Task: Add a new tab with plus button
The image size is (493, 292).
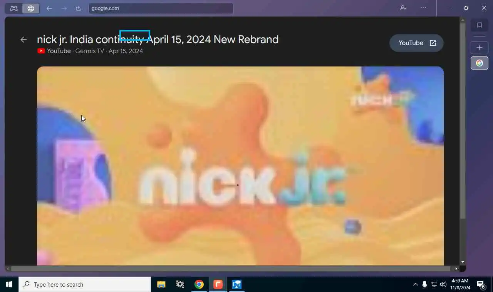Action: (480, 48)
